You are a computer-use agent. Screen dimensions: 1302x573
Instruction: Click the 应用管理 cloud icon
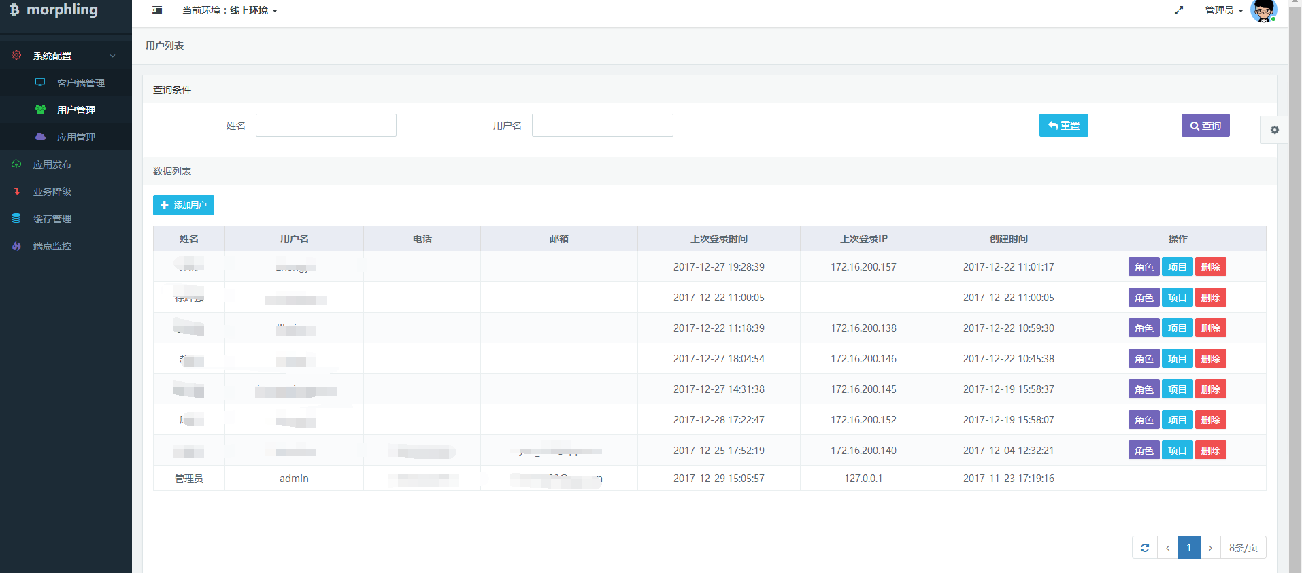pyautogui.click(x=40, y=137)
